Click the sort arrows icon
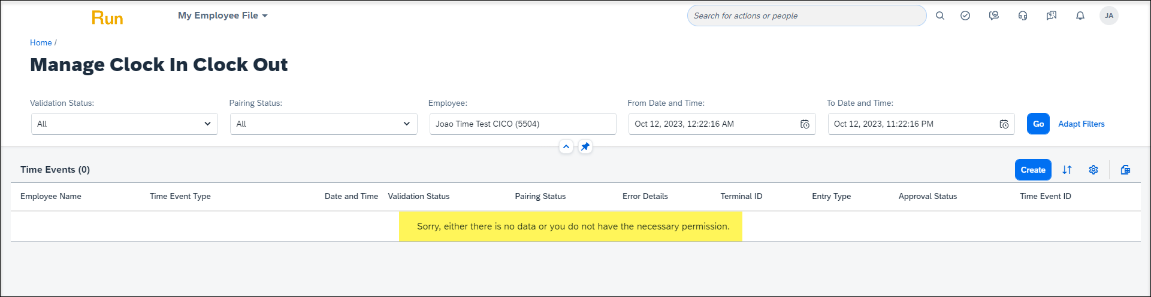The height and width of the screenshot is (297, 1151). [x=1067, y=170]
